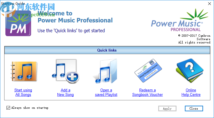Click the Apply button
Image resolution: width=214 pixels, height=118 pixels.
coord(167,108)
